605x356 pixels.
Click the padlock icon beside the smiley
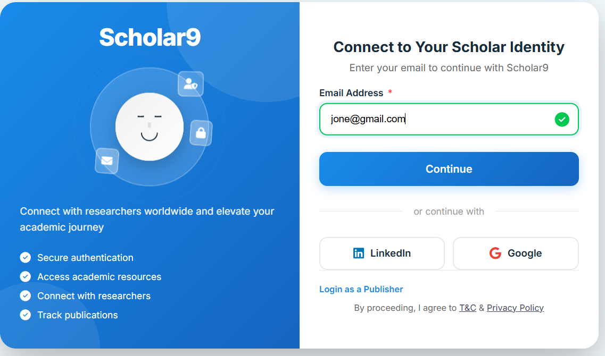pos(201,133)
